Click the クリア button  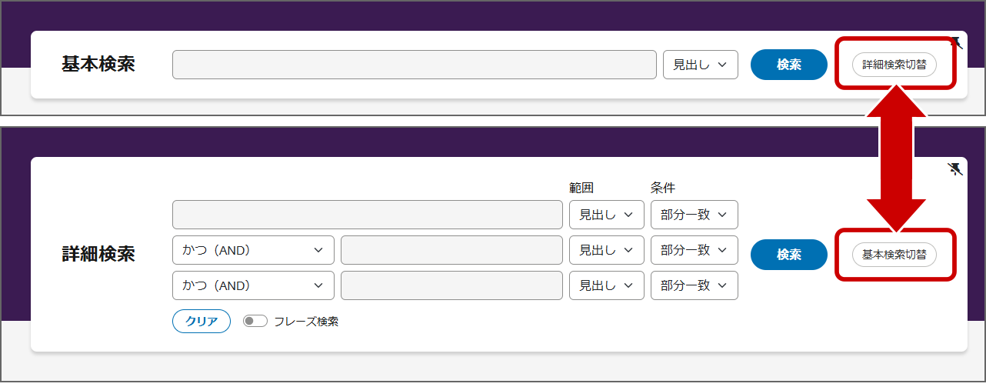pos(202,322)
